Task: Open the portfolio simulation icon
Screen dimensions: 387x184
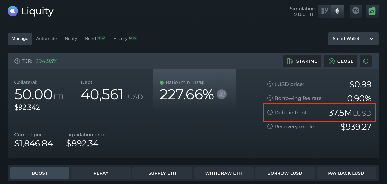Action: tap(325, 11)
